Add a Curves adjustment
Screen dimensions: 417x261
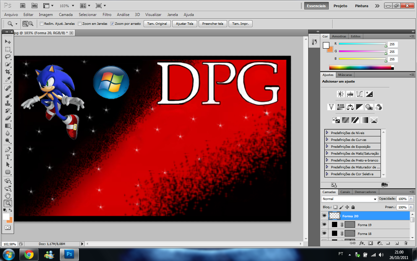[360, 94]
